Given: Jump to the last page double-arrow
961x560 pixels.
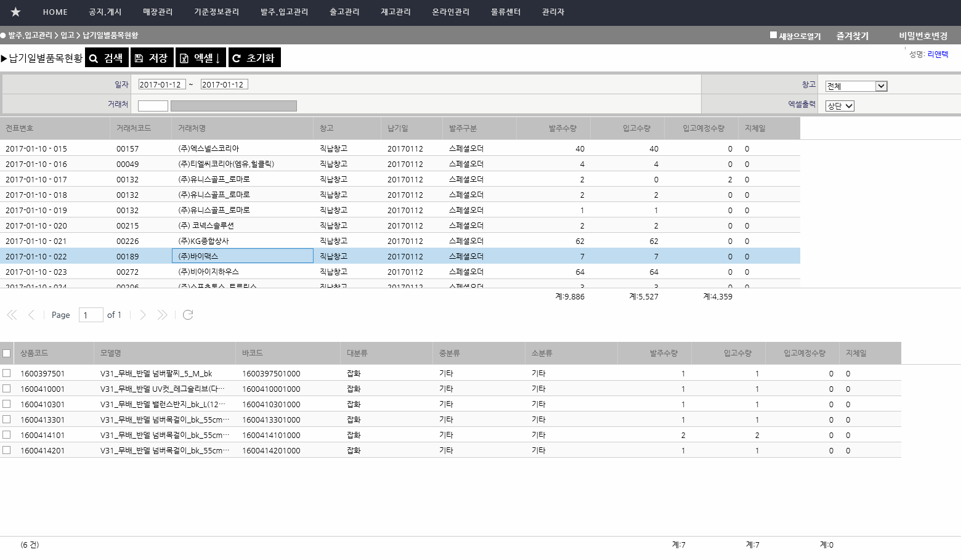Looking at the screenshot, I should (162, 315).
